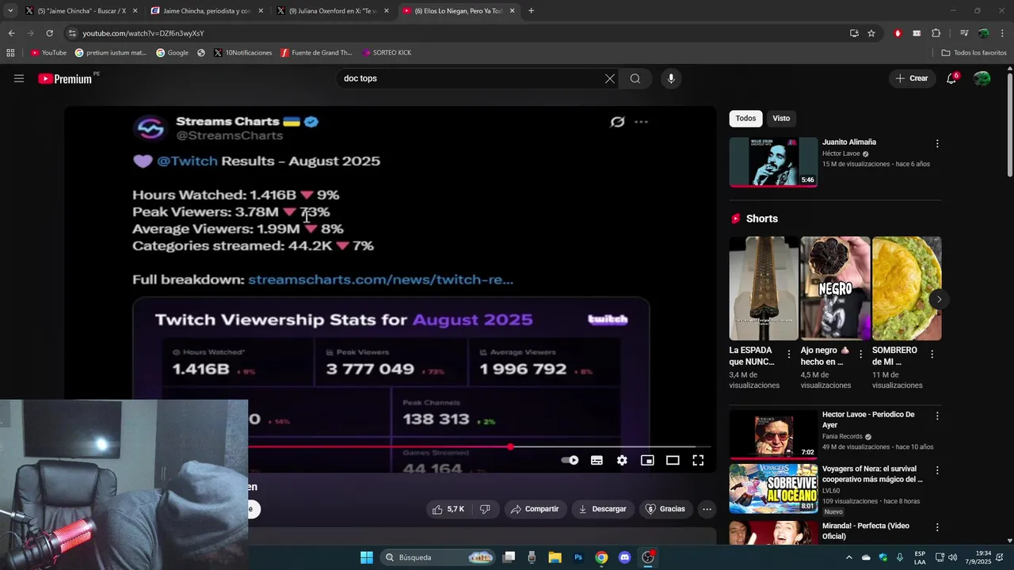1014x570 pixels.
Task: Enter full screen in video player
Action: pos(698,460)
